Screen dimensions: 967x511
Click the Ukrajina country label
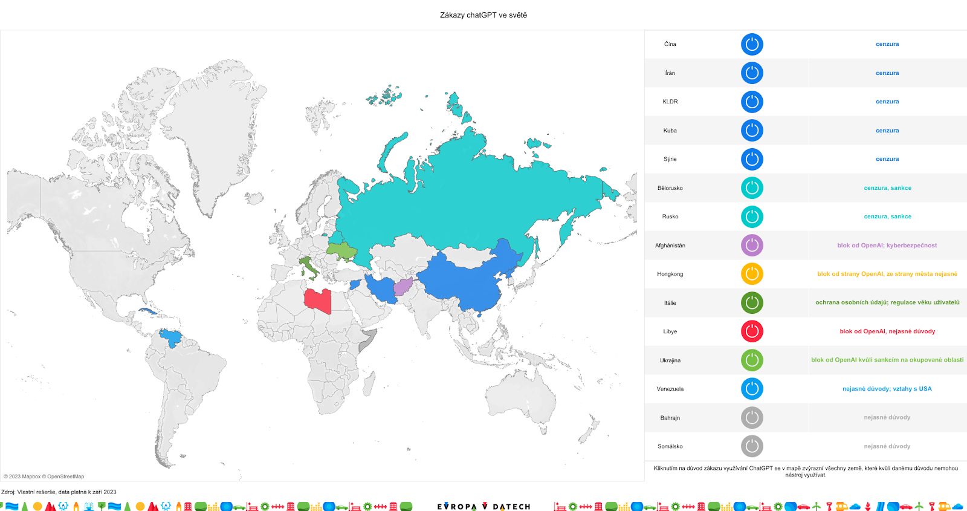[x=670, y=360]
